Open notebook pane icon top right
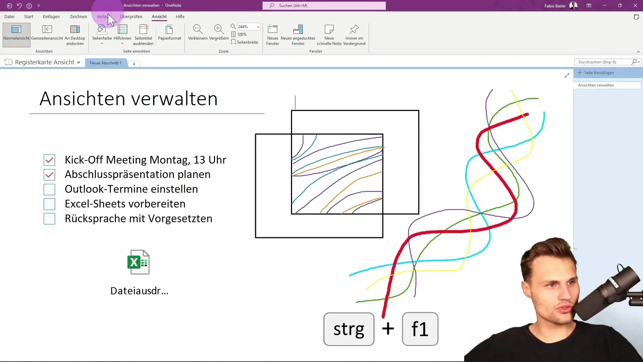 pyautogui.click(x=636, y=17)
